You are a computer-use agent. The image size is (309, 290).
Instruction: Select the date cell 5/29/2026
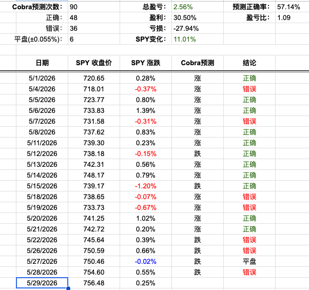tap(42, 283)
